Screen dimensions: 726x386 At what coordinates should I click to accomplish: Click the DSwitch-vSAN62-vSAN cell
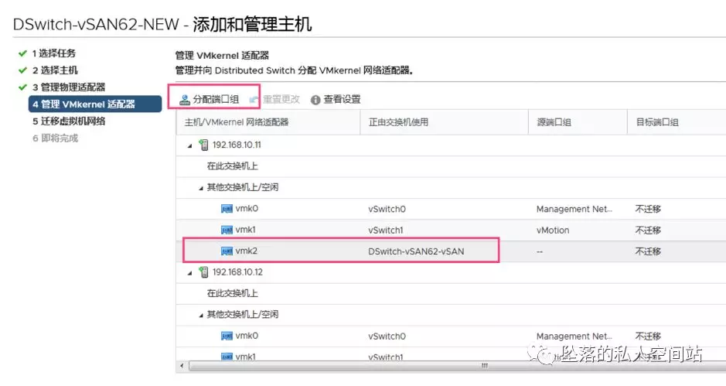click(416, 251)
